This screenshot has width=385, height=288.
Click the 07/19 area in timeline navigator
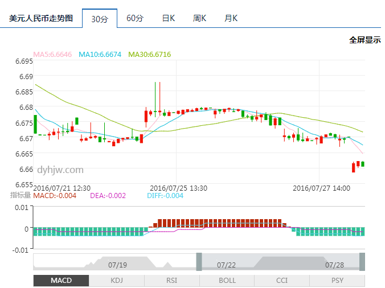(x=117, y=265)
